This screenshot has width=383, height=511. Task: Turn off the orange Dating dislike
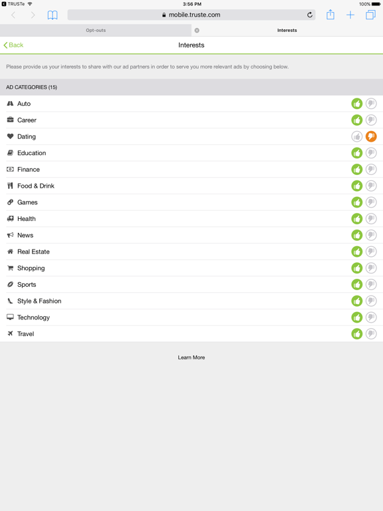pyautogui.click(x=371, y=136)
